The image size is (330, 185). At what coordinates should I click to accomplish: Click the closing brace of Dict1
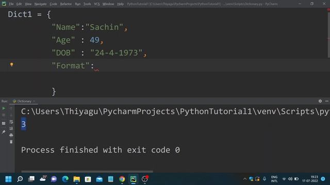[54, 91]
